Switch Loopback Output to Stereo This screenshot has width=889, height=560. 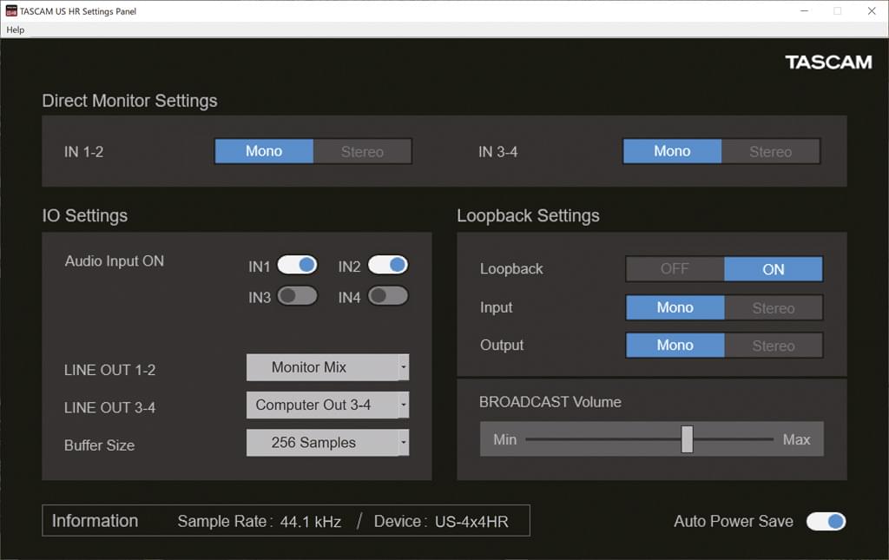click(773, 346)
